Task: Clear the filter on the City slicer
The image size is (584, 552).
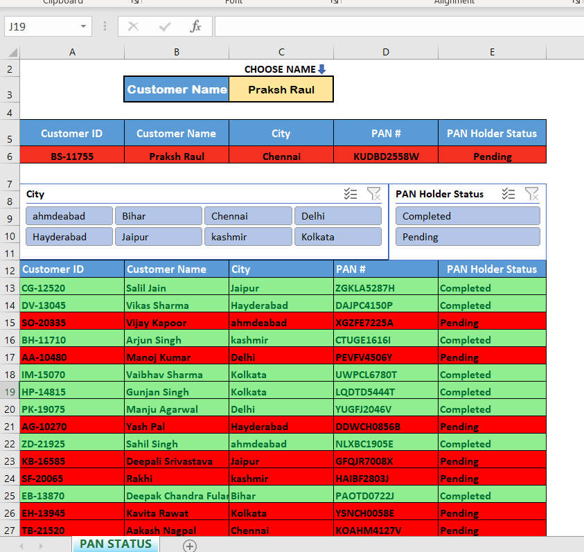Action: 373,195
